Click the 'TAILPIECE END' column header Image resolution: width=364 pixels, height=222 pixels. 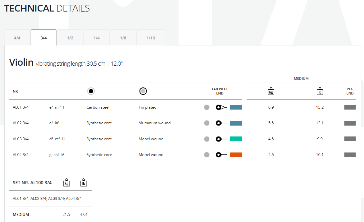pos(220,91)
